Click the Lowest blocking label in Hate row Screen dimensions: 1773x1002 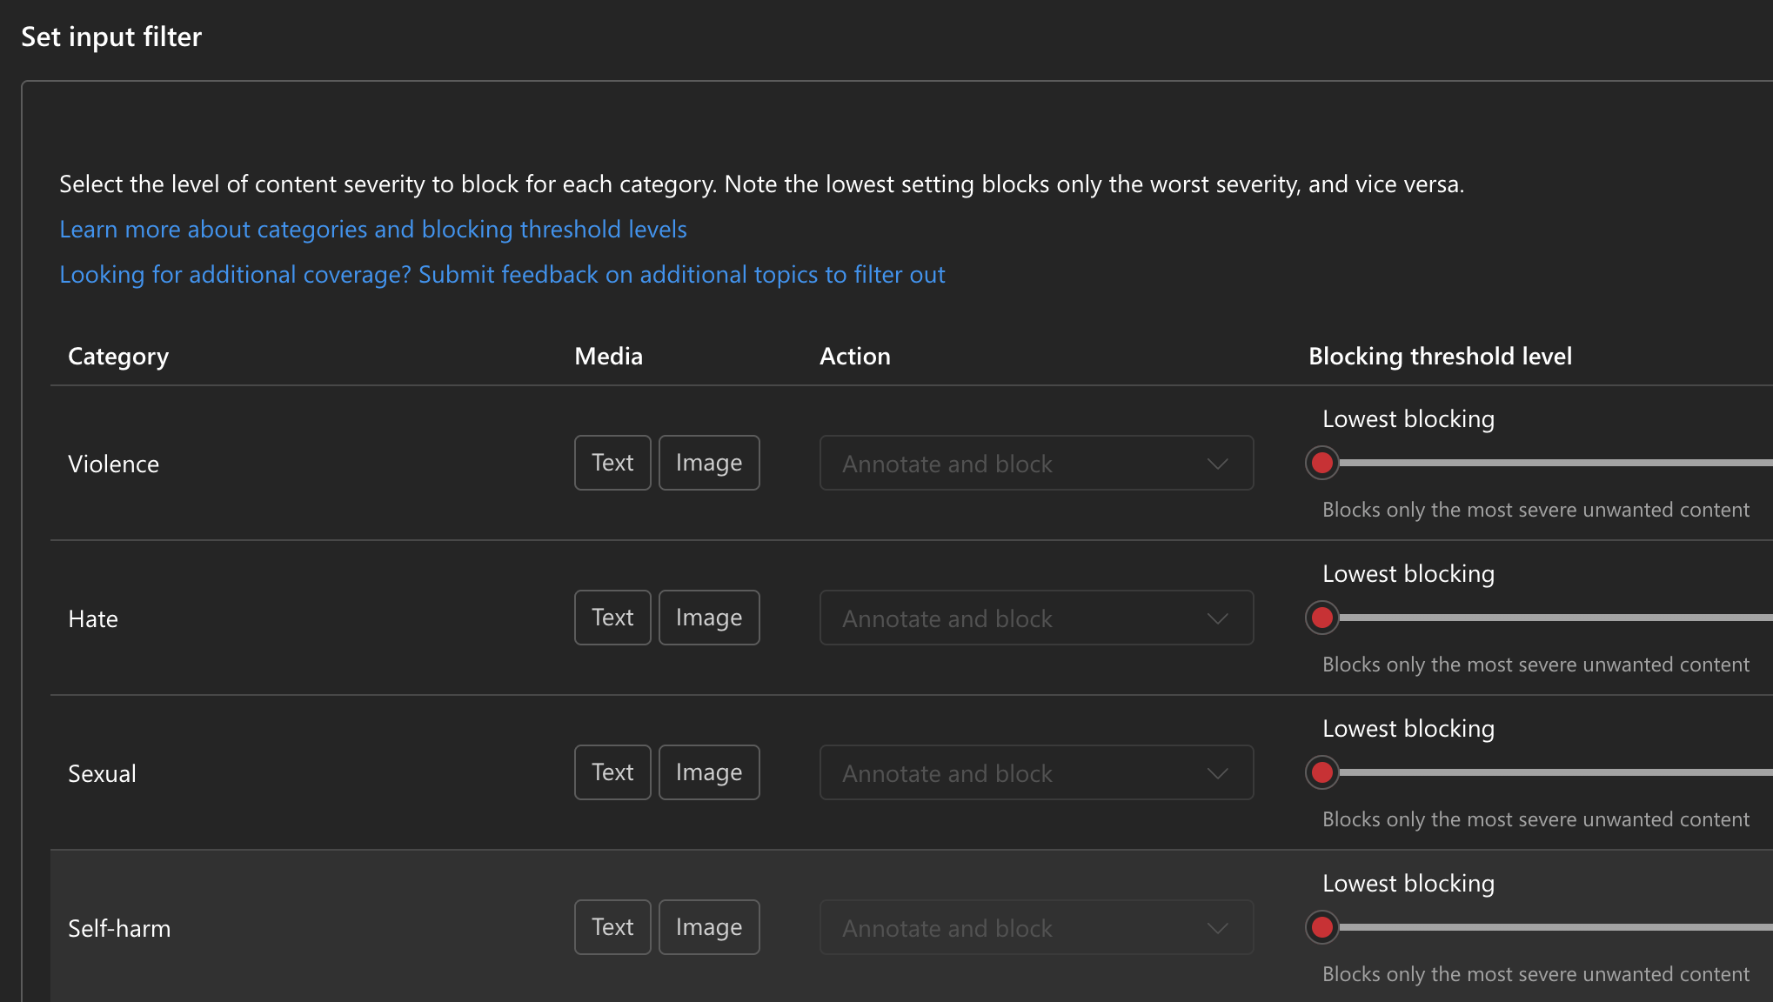click(x=1408, y=574)
